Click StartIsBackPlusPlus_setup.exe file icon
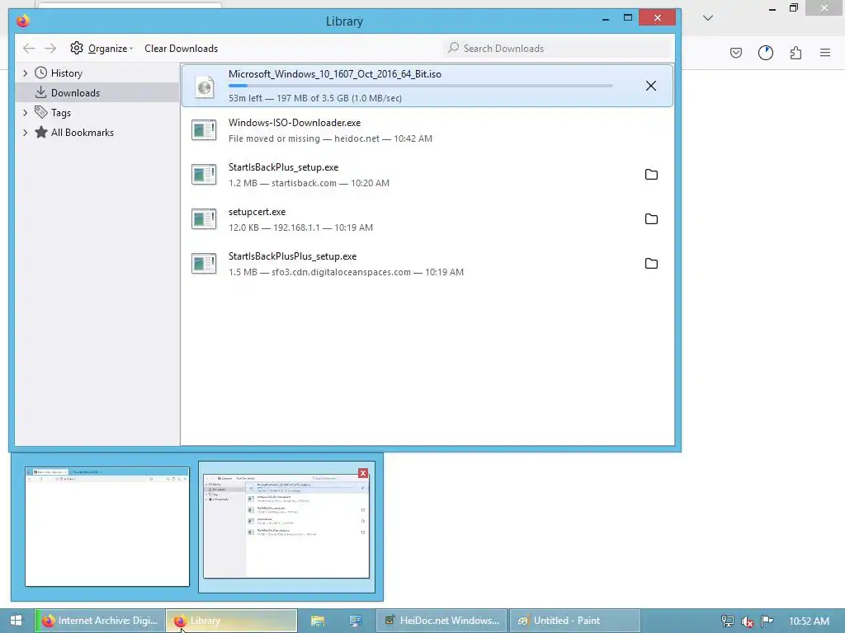 click(205, 265)
